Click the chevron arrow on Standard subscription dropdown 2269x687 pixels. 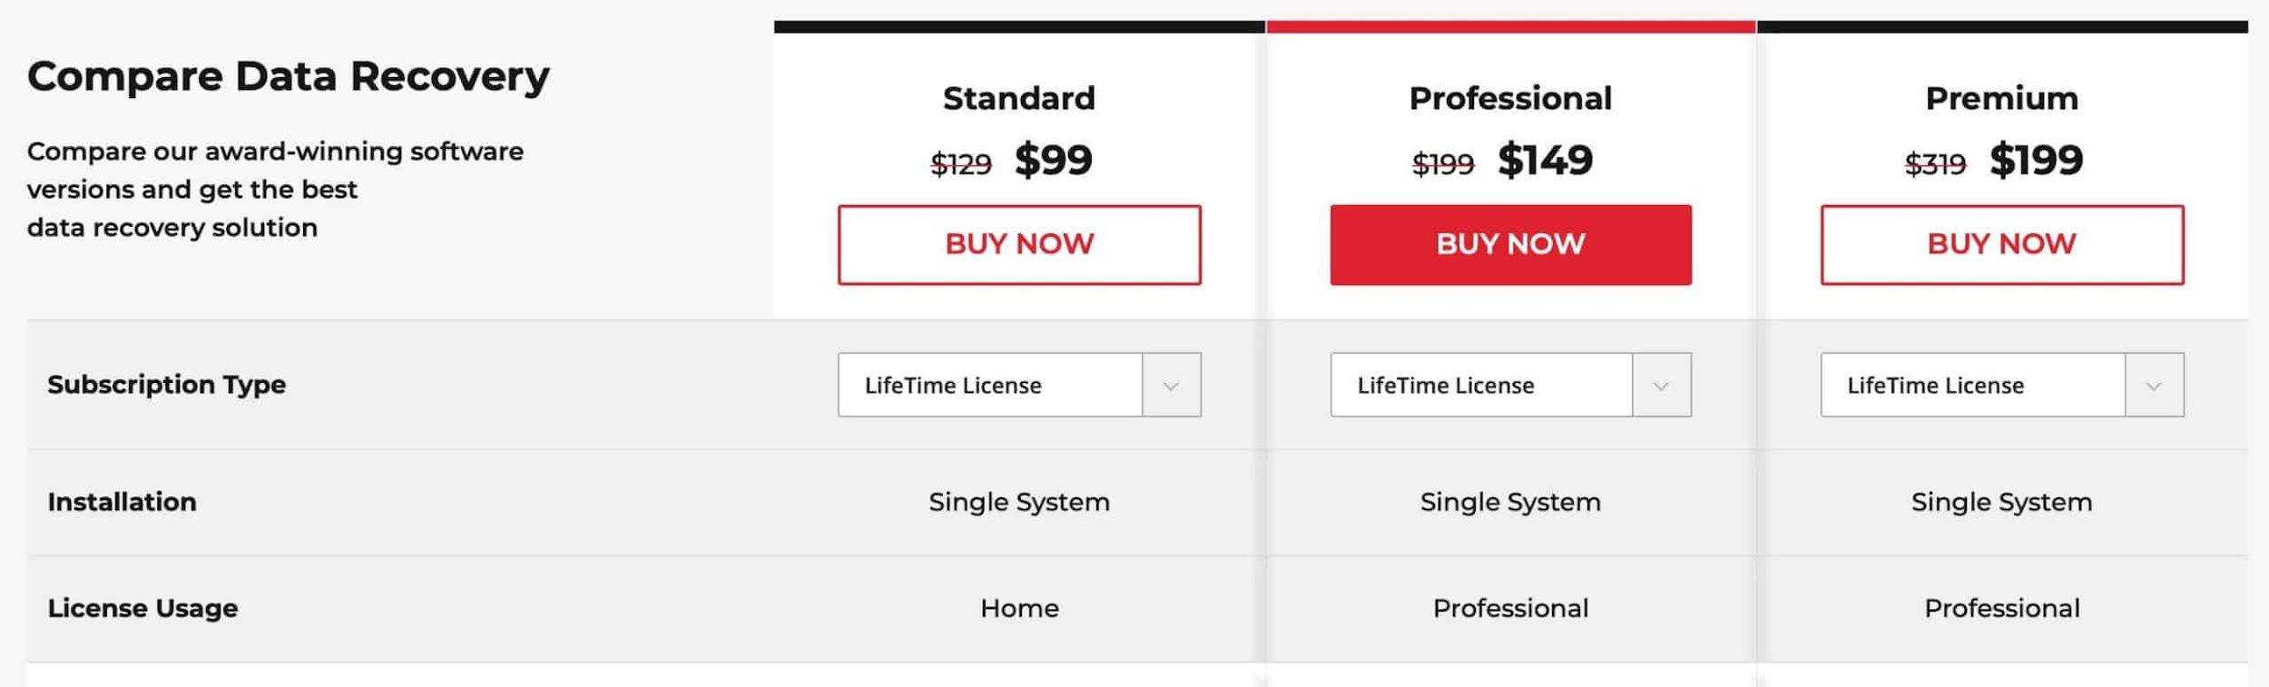click(x=1171, y=386)
